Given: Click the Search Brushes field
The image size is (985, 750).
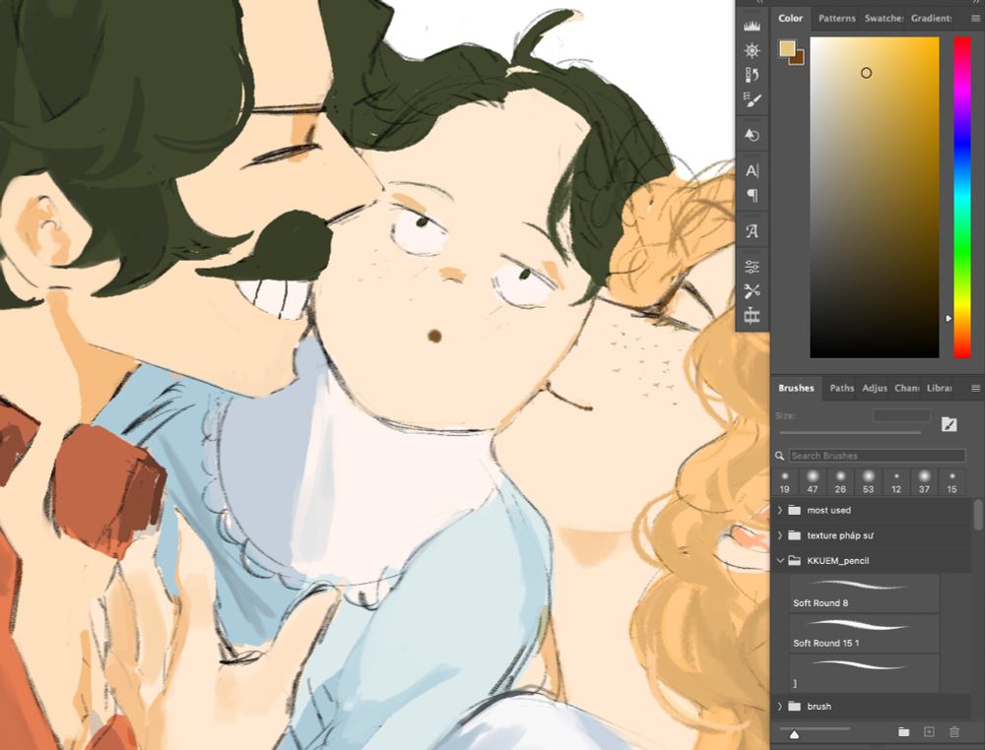Looking at the screenshot, I should [x=877, y=456].
